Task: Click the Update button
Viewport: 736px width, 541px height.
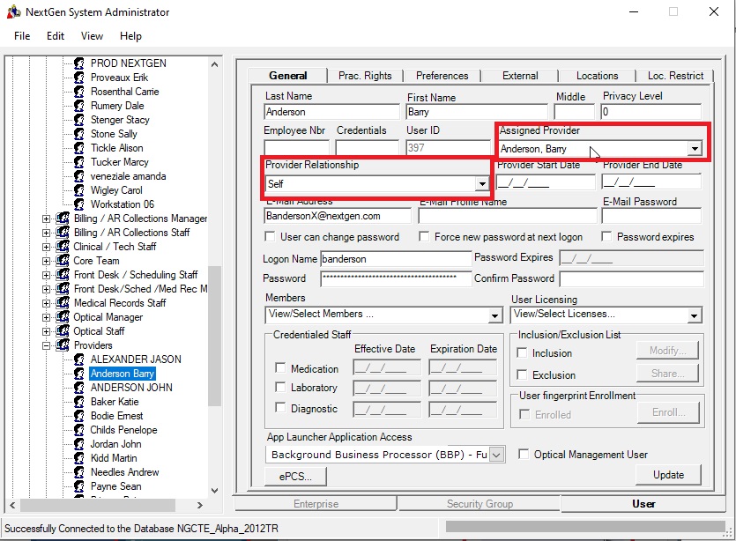Action: click(x=668, y=474)
